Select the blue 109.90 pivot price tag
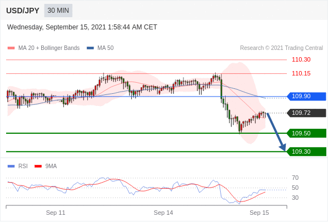The image size is (328, 222). tap(306, 96)
